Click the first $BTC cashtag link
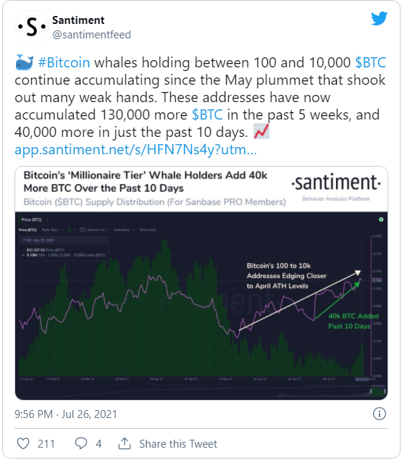The width and height of the screenshot is (402, 460). 370,62
